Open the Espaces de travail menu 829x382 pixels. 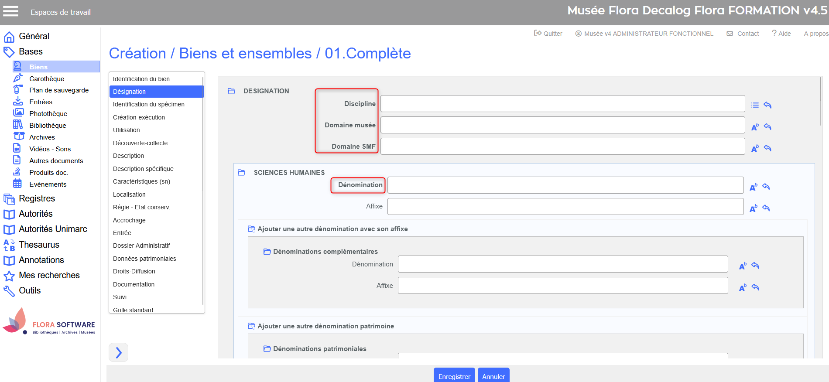click(61, 12)
